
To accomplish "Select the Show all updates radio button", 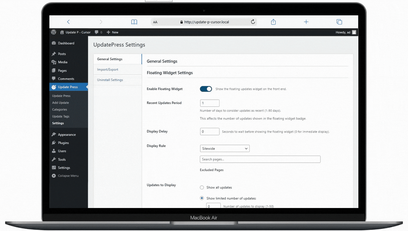I will (202, 187).
